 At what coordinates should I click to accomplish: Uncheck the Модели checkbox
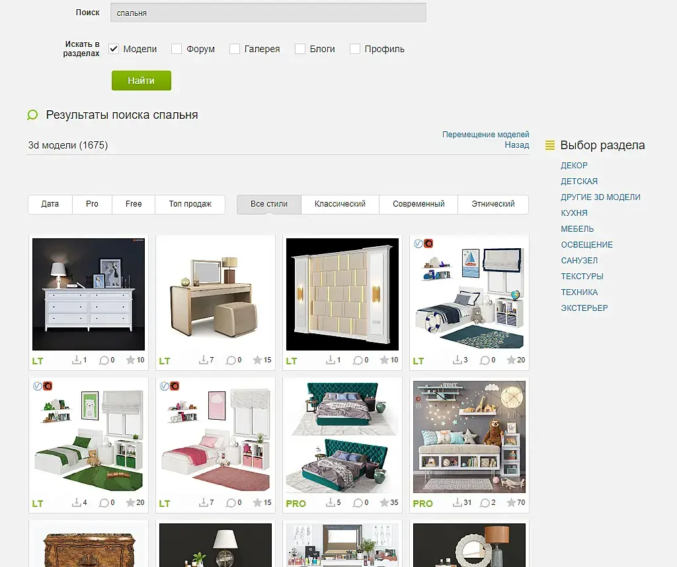click(x=114, y=49)
